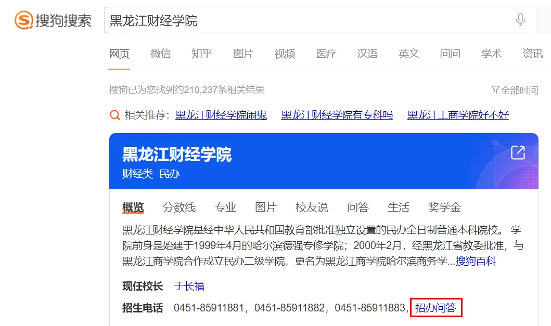
Task: Switch to the 微信 search tab
Action: (160, 54)
